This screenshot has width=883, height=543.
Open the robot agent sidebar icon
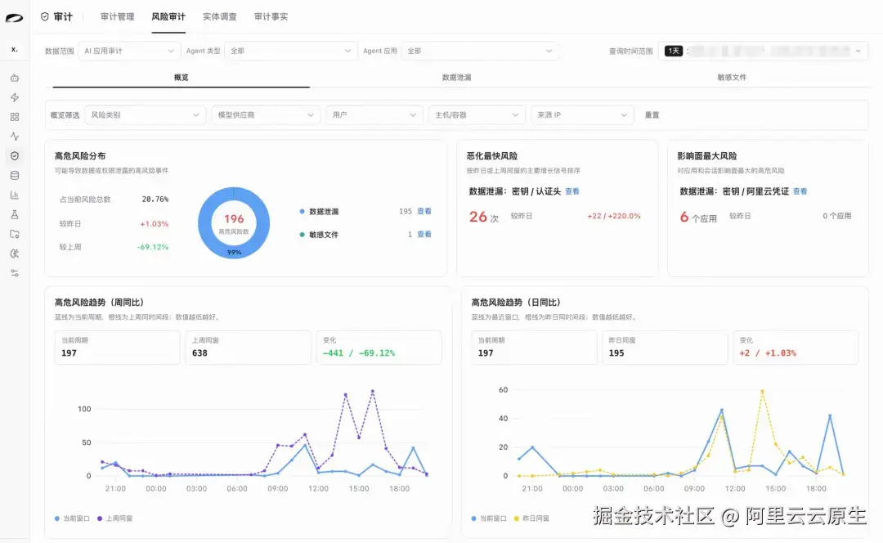point(15,78)
